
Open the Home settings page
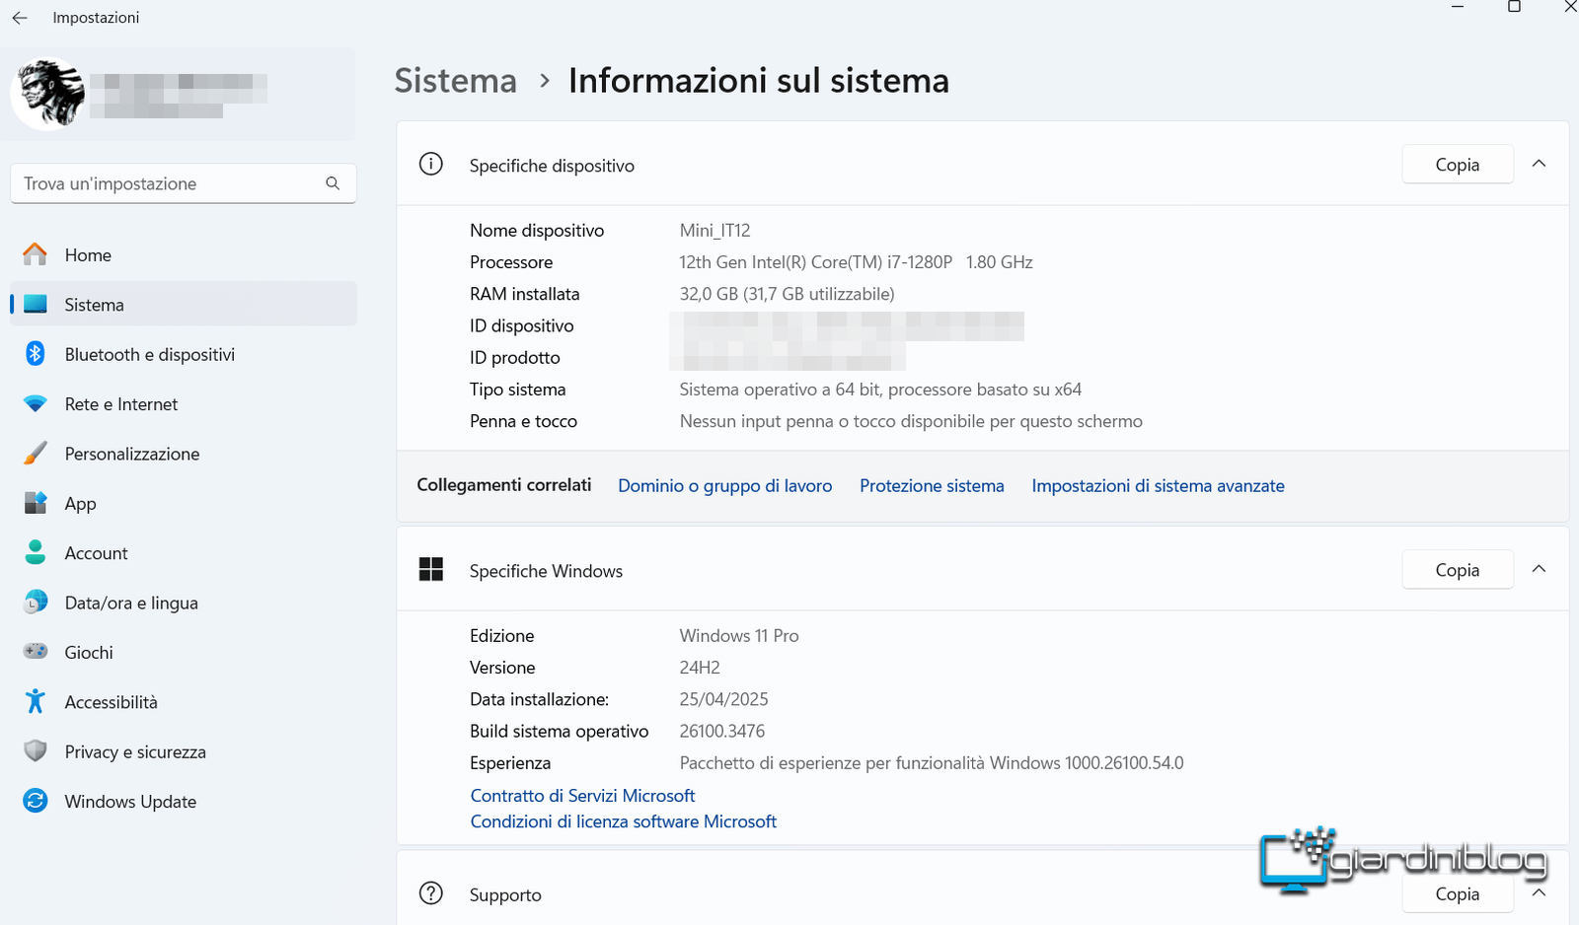pos(183,254)
